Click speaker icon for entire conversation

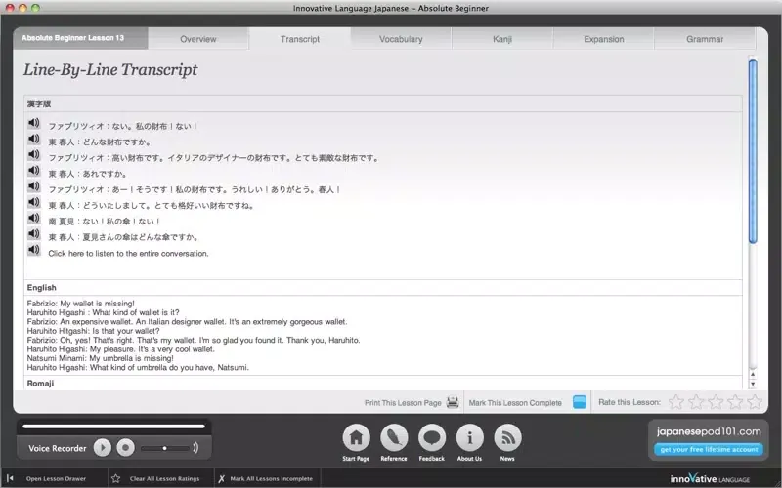pos(34,250)
